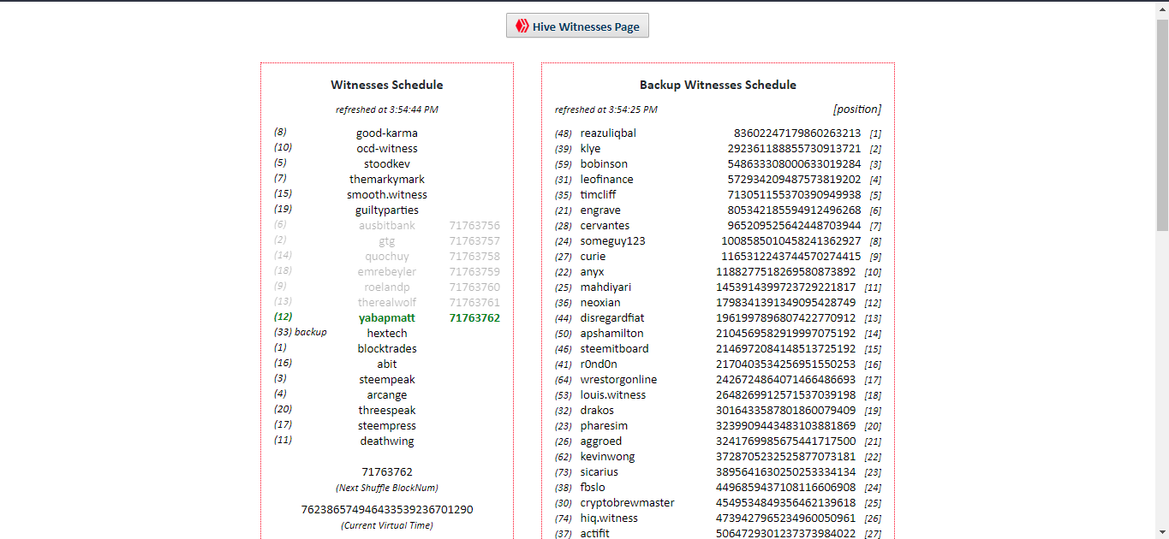
Task: Click the hiq.witness backup witness name
Action: (609, 518)
